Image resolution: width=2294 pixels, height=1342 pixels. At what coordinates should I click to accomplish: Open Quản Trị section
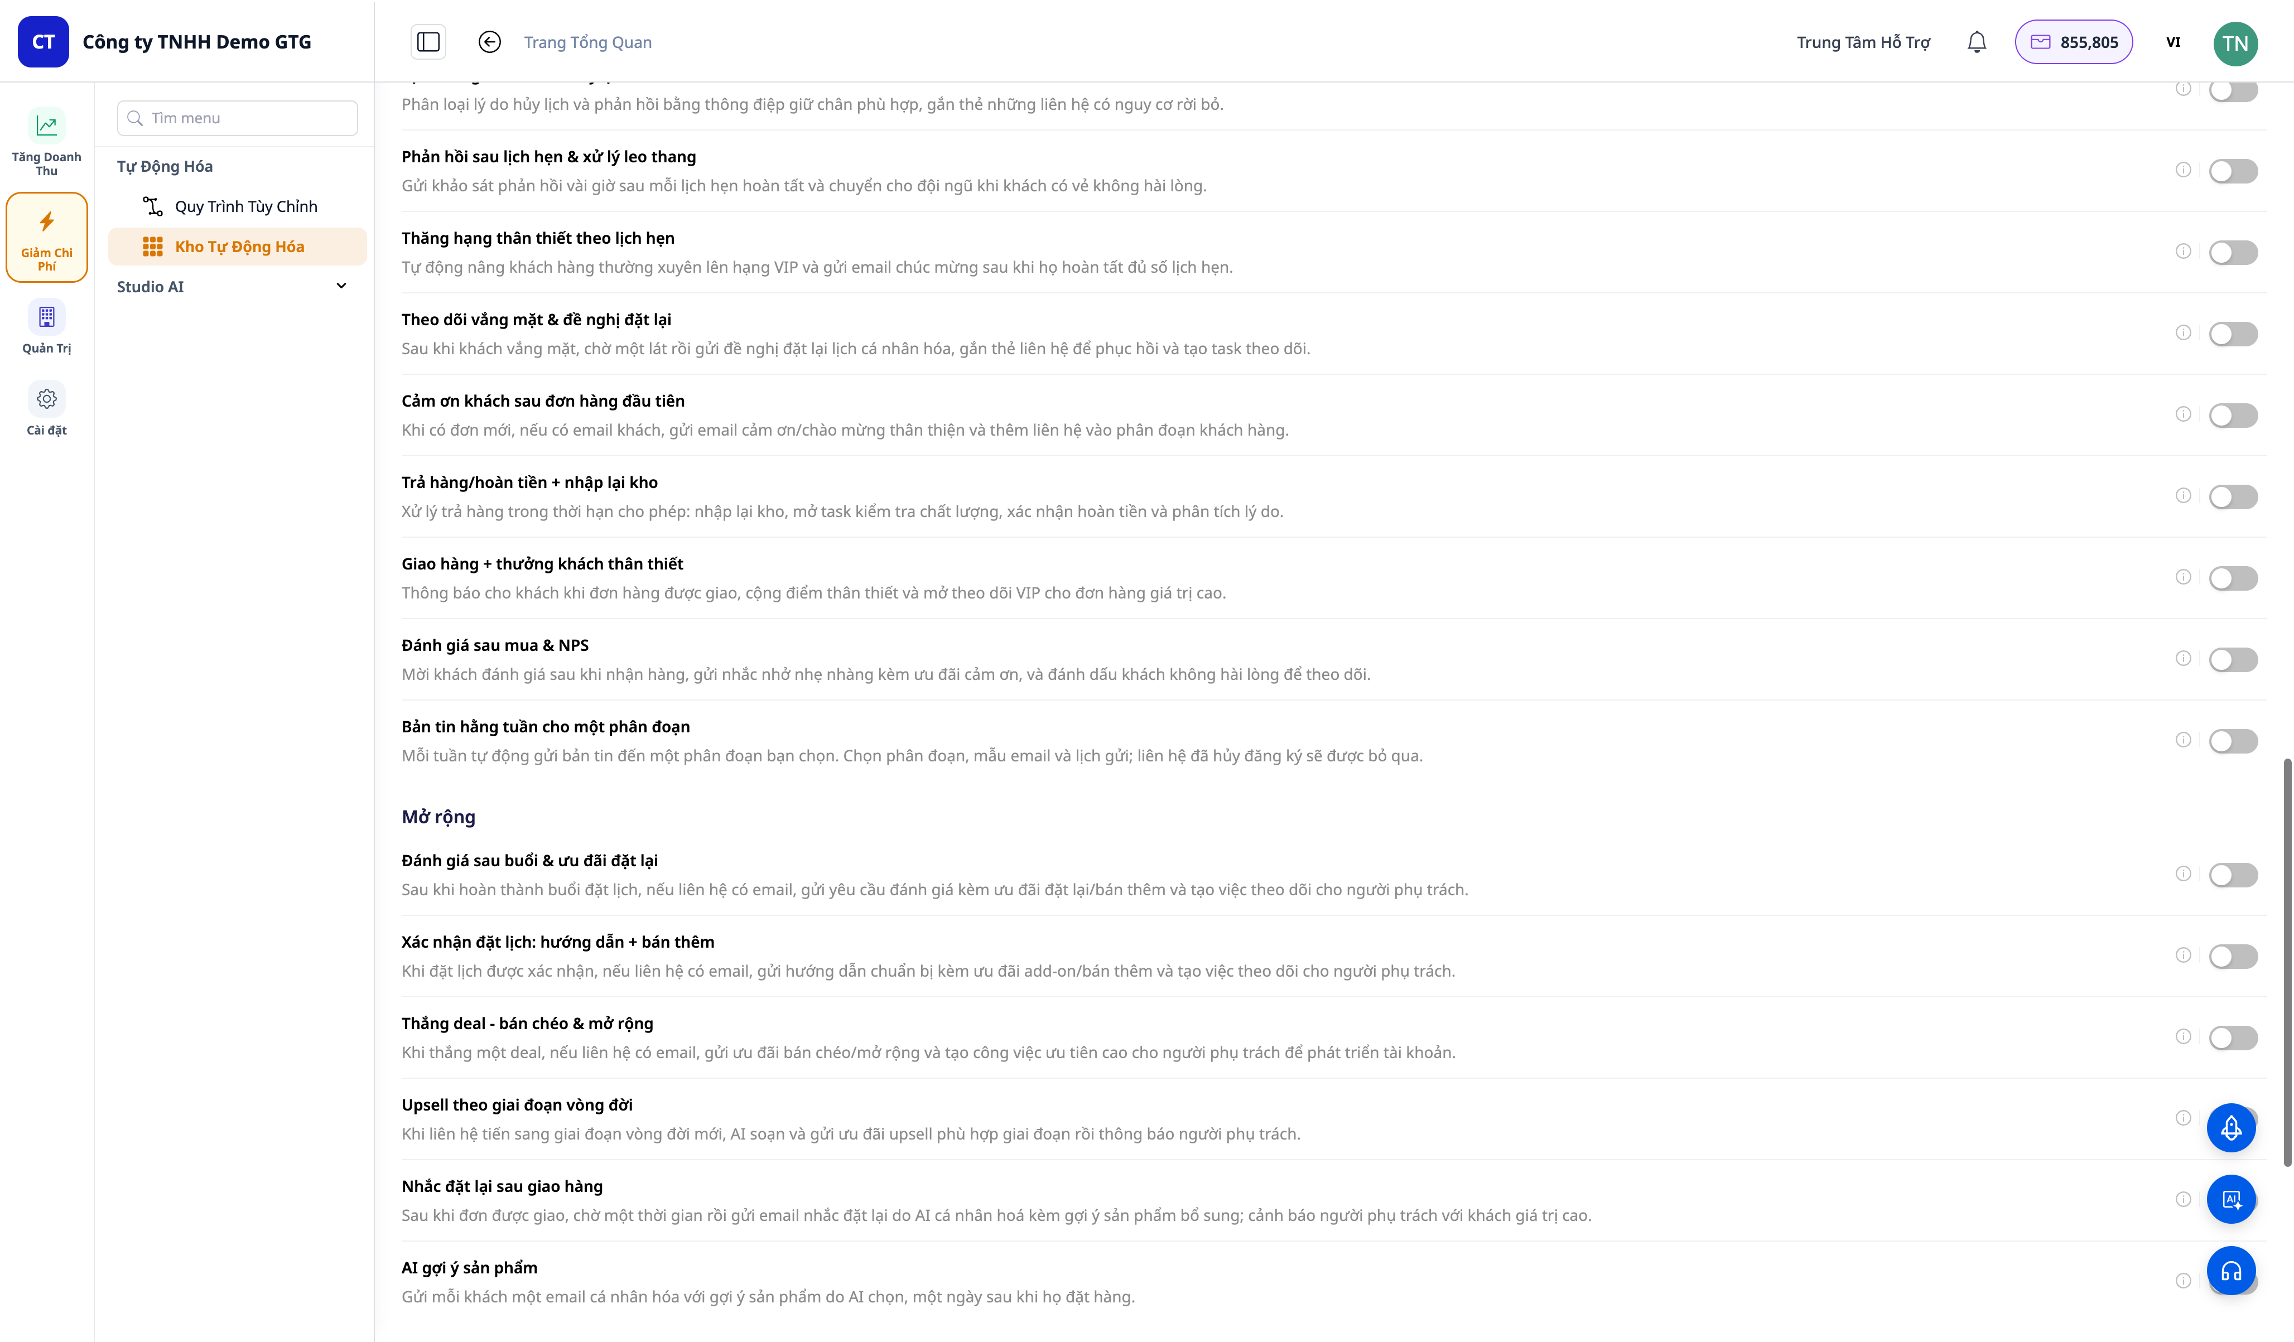[46, 327]
